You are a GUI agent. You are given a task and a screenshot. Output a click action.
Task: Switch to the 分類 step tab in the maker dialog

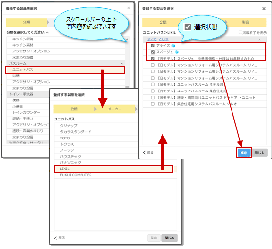click(74, 109)
